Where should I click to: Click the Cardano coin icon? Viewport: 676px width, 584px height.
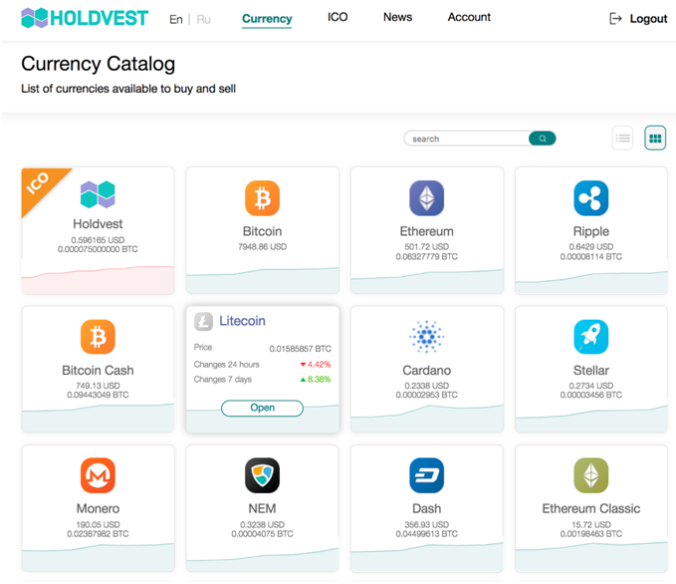(426, 337)
